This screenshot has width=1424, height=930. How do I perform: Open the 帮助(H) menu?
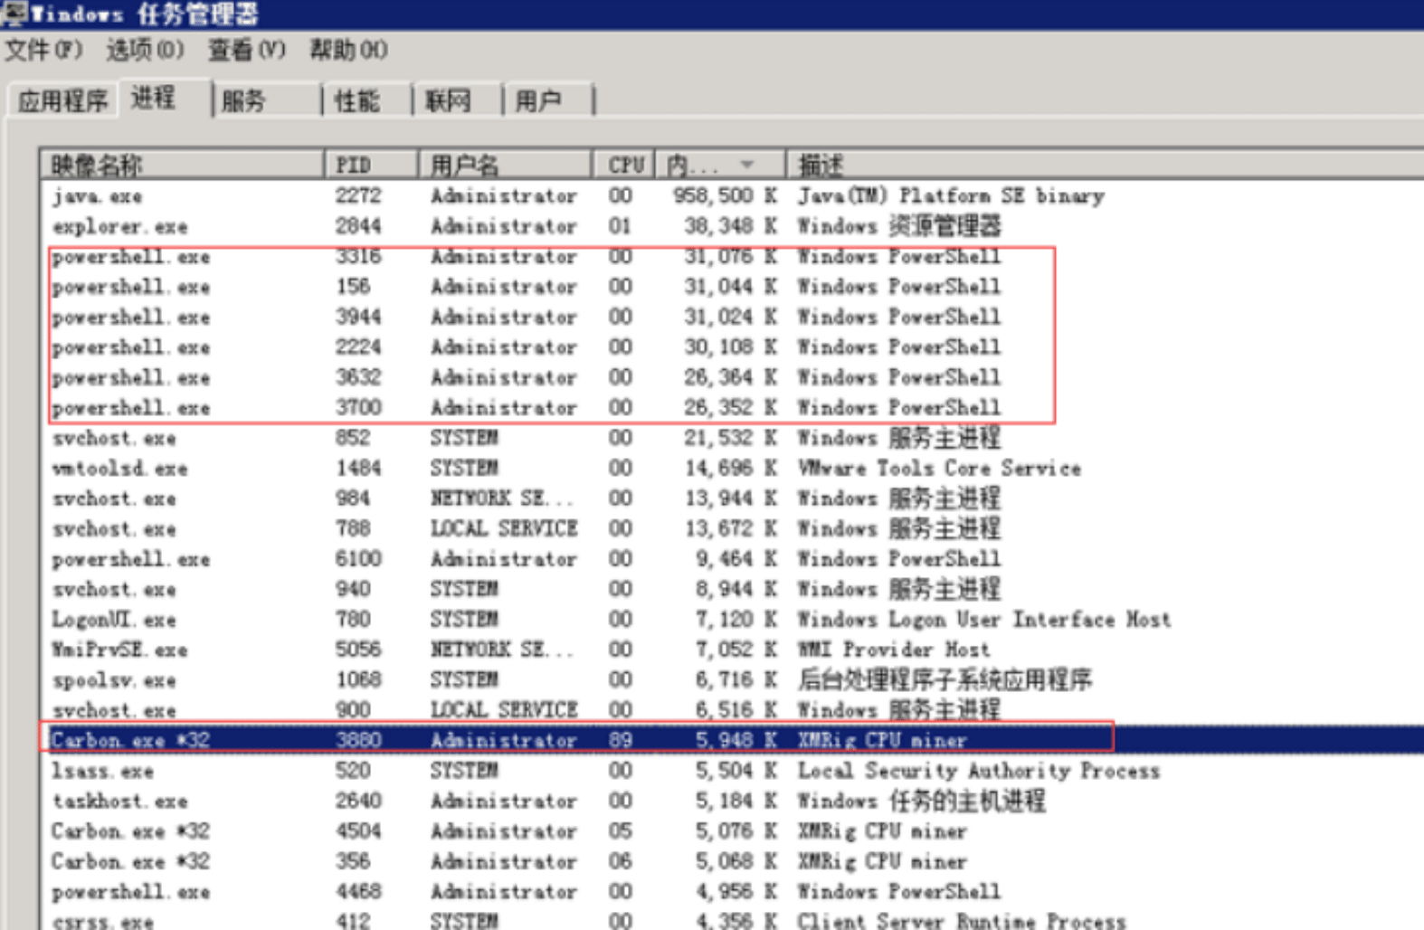pyautogui.click(x=349, y=50)
